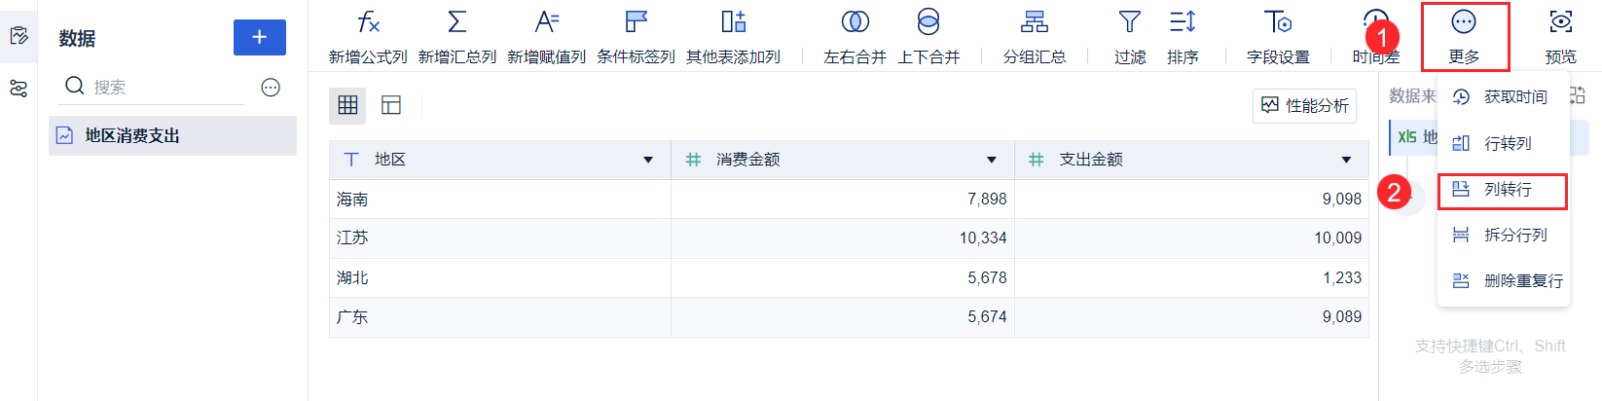Open the 字段设置 field settings
Screen dimensions: 1602x401
[x=1278, y=22]
